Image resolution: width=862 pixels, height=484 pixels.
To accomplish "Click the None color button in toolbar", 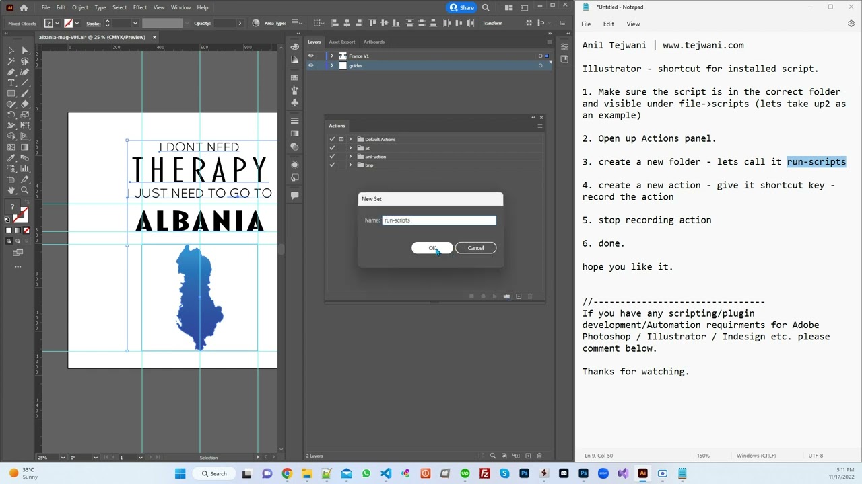I will coord(26,231).
